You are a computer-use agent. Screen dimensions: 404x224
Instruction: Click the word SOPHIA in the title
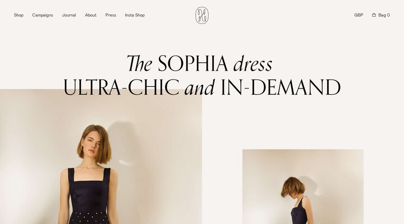pos(192,63)
